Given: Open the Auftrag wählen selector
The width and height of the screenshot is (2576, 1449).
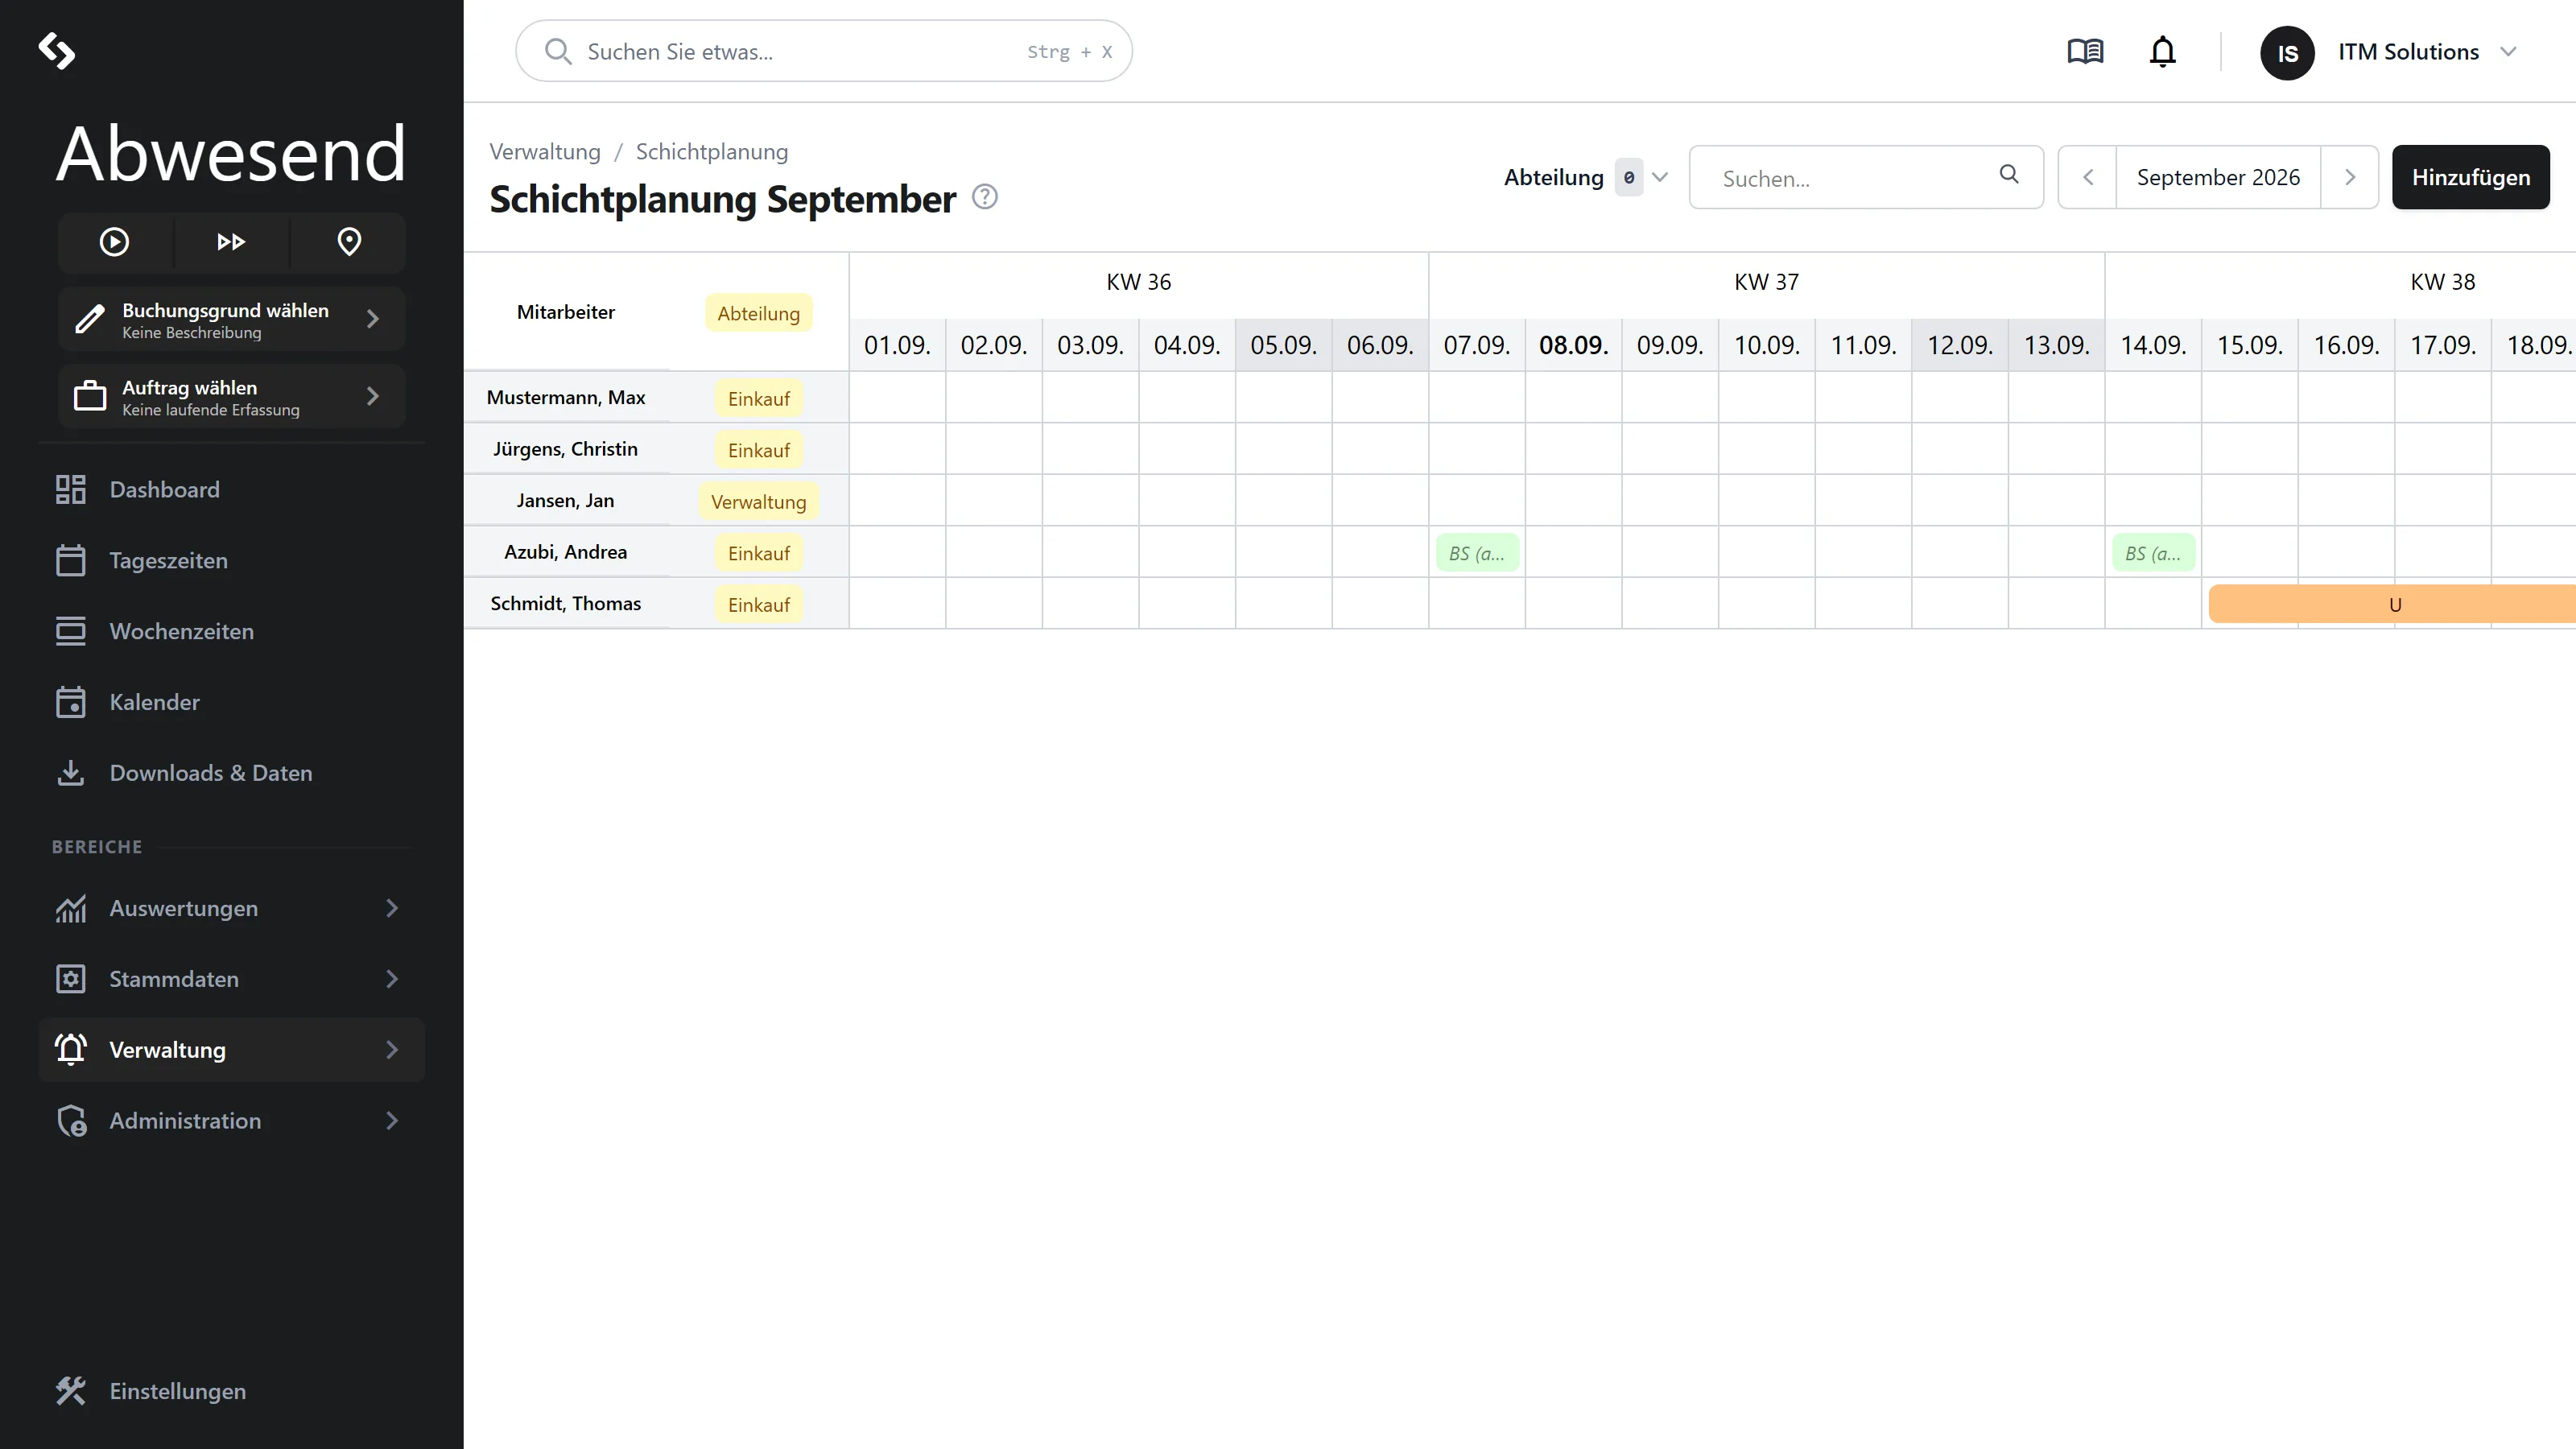Looking at the screenshot, I should click(231, 397).
